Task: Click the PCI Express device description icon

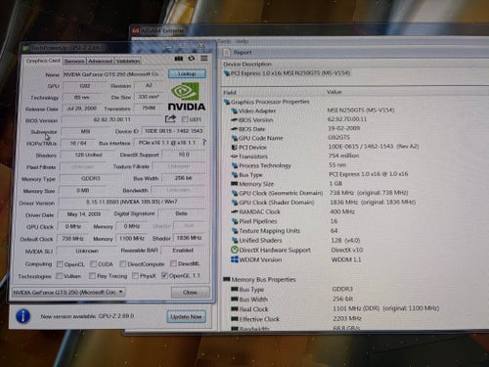Action: click(227, 73)
